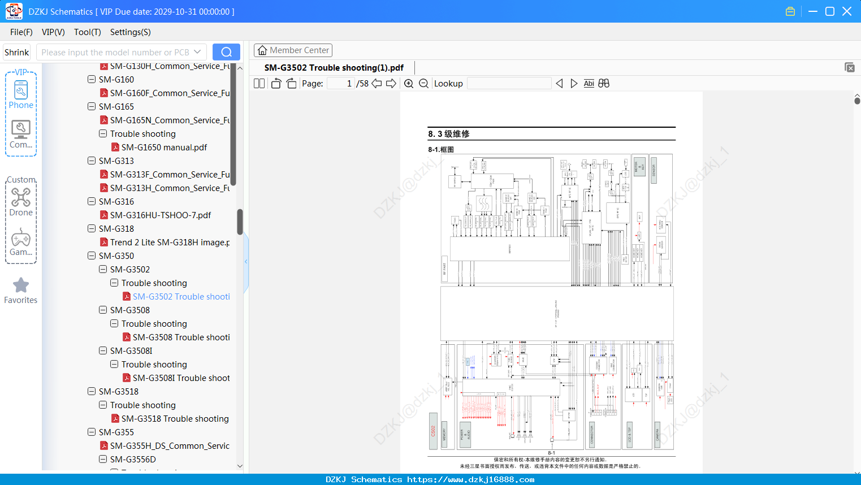The image size is (861, 485).
Task: Collapse the SM-G350 tree node
Action: (92, 256)
